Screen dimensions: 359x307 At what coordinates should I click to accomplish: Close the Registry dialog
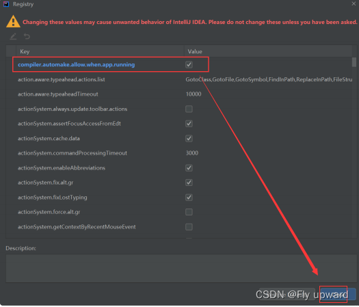[x=354, y=3]
